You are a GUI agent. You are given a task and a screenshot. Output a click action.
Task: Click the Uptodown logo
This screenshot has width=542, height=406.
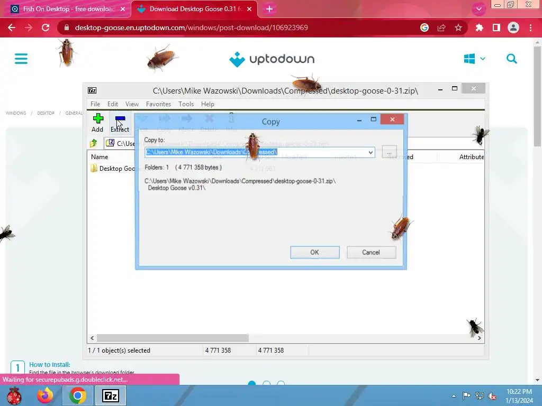point(272,59)
